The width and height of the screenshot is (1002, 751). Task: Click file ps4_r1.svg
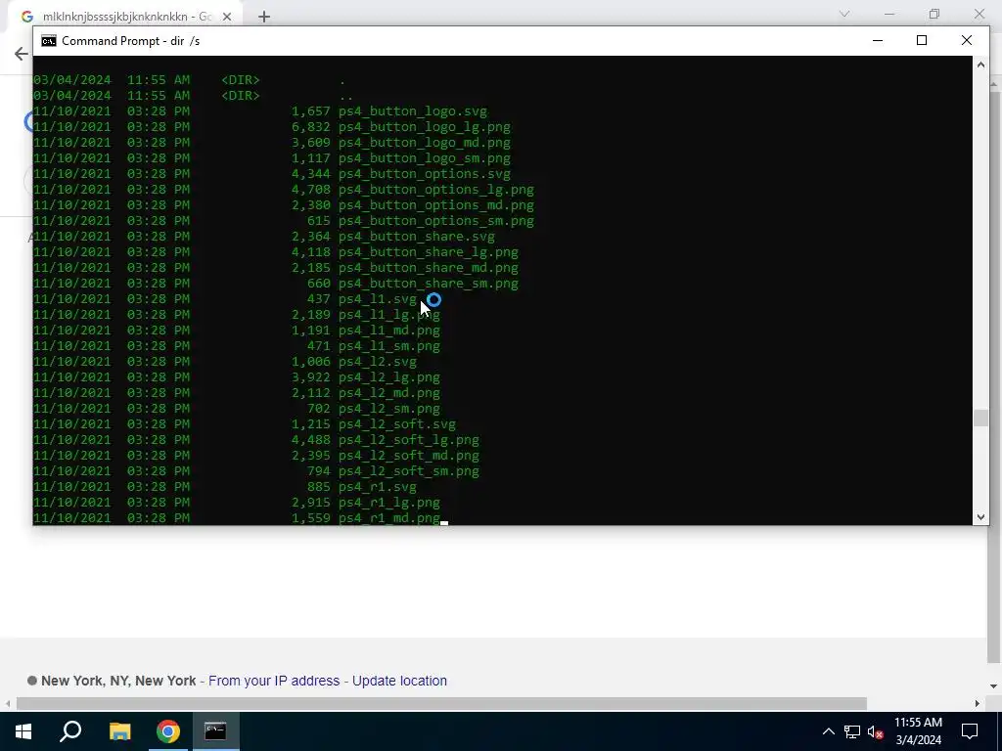(378, 487)
